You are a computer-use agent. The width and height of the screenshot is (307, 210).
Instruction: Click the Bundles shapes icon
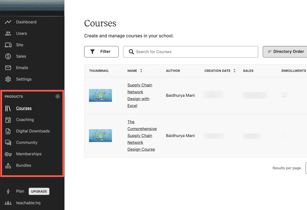(x=8, y=165)
